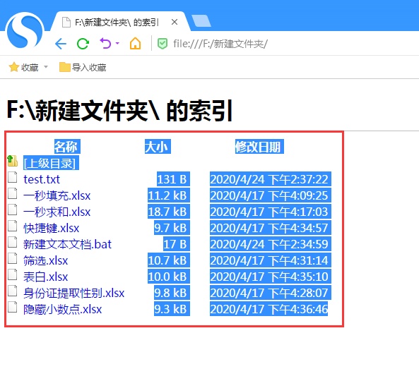
Task: Expand the 收藏 dropdown arrow
Action: [x=46, y=67]
